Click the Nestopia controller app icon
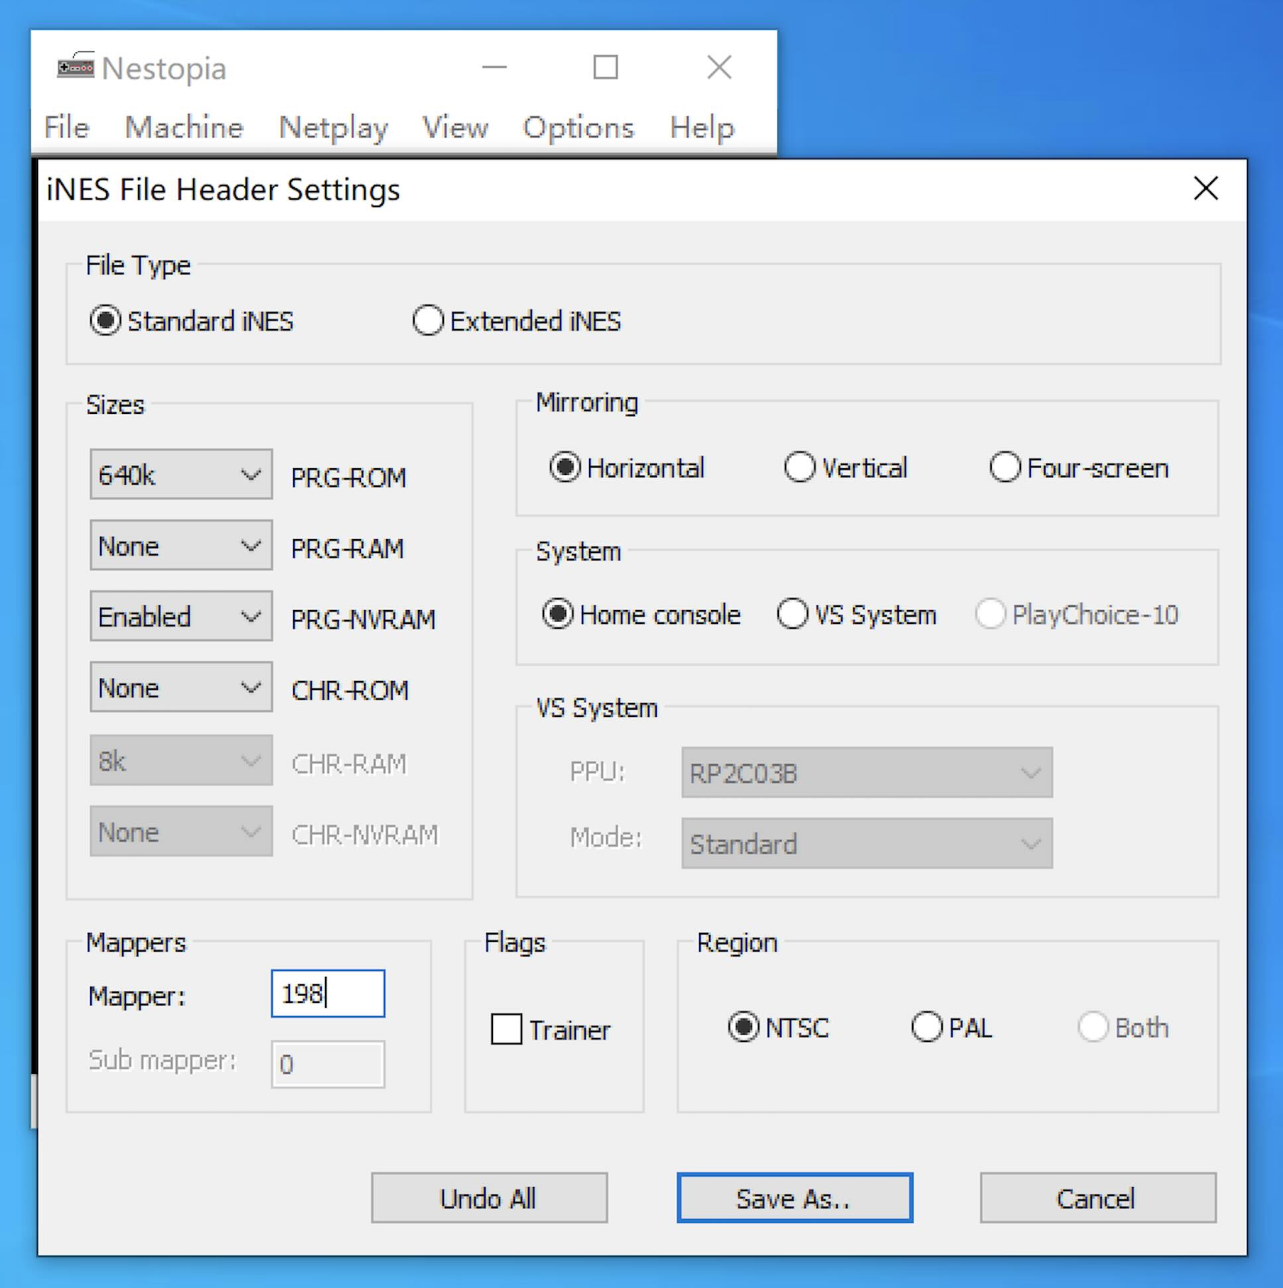Viewport: 1283px width, 1288px height. [76, 66]
